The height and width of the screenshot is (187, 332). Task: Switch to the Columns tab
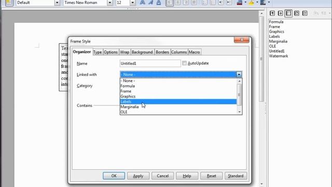pyautogui.click(x=179, y=52)
